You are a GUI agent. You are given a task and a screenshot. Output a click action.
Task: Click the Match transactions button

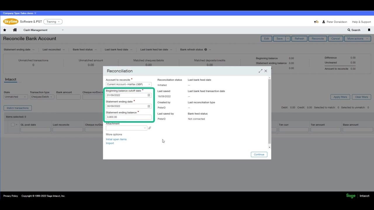(18, 108)
